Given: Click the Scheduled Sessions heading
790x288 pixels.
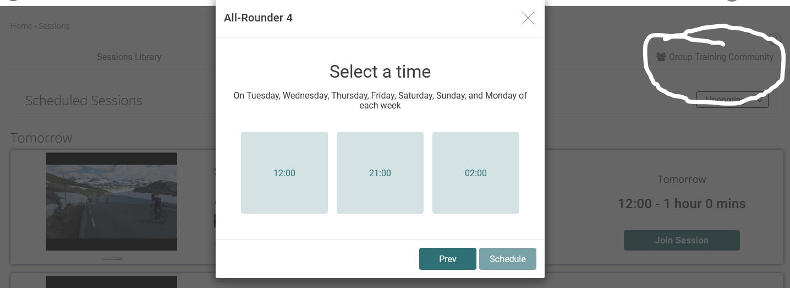Looking at the screenshot, I should click(x=84, y=100).
